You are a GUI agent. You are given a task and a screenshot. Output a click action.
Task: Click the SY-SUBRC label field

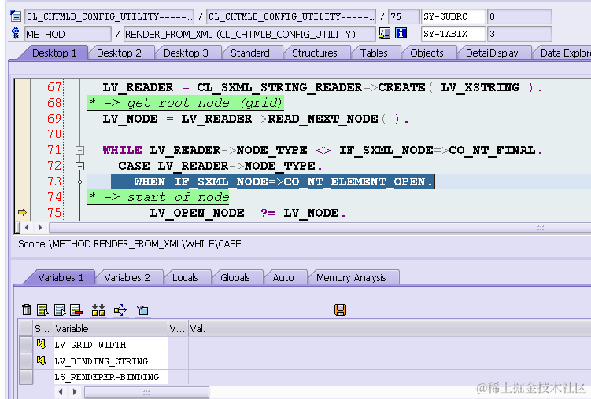click(x=453, y=16)
